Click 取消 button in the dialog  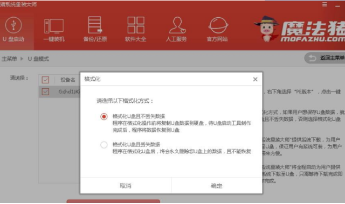click(x=126, y=186)
